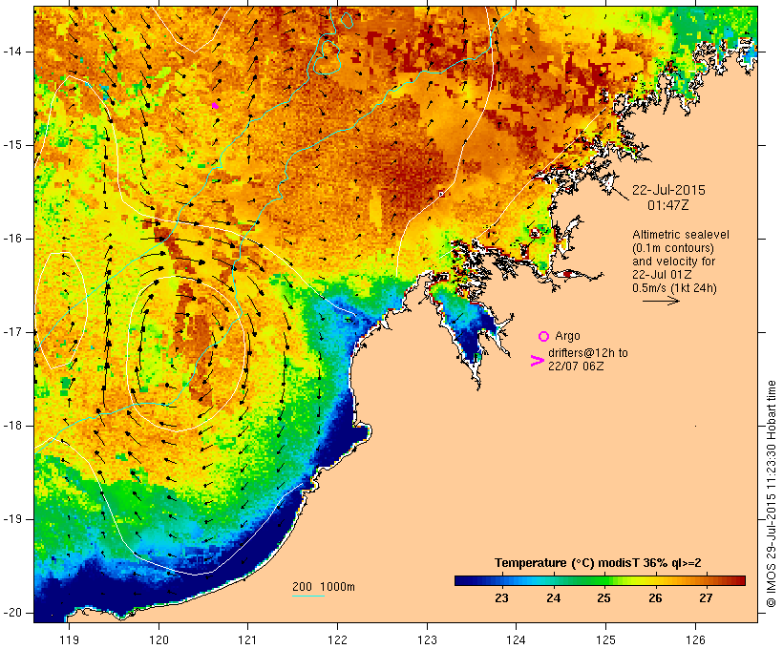Click the cyan 200m isobath legend line
The height and width of the screenshot is (649, 783).
[x=308, y=596]
